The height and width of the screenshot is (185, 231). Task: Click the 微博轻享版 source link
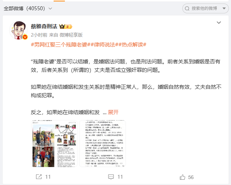pos(71,35)
